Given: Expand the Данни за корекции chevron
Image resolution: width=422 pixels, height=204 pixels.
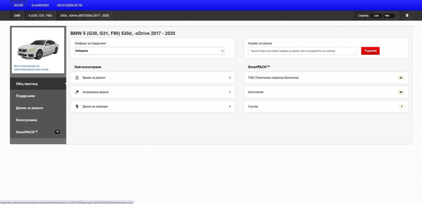Looking at the screenshot, I should (230, 107).
